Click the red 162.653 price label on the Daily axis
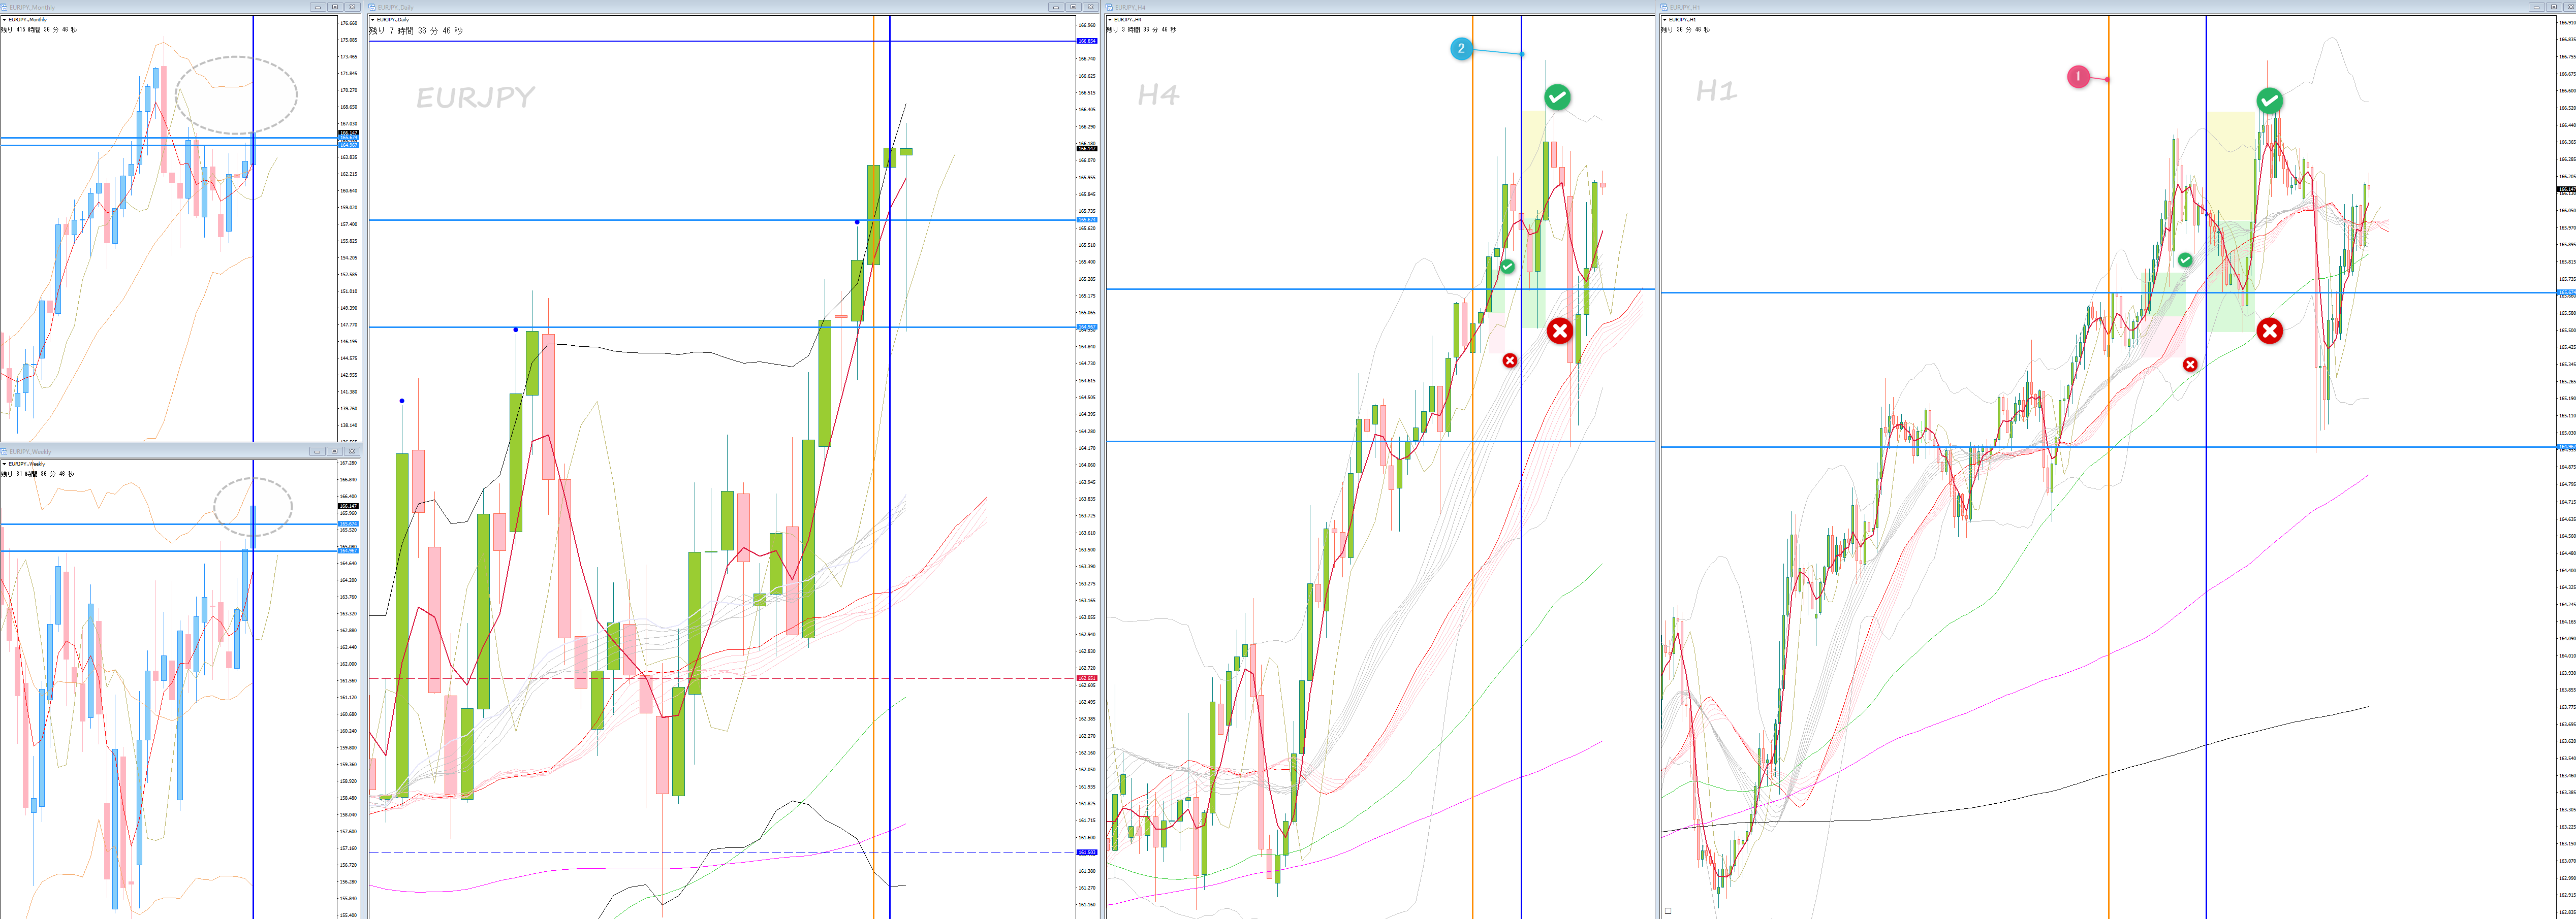Image resolution: width=2576 pixels, height=919 pixels. click(x=1087, y=678)
